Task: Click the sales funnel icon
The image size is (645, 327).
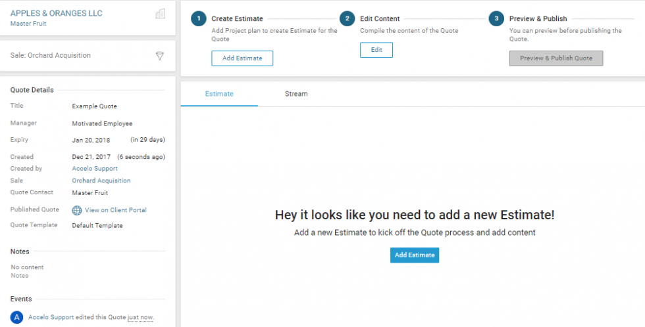Action: coord(160,56)
